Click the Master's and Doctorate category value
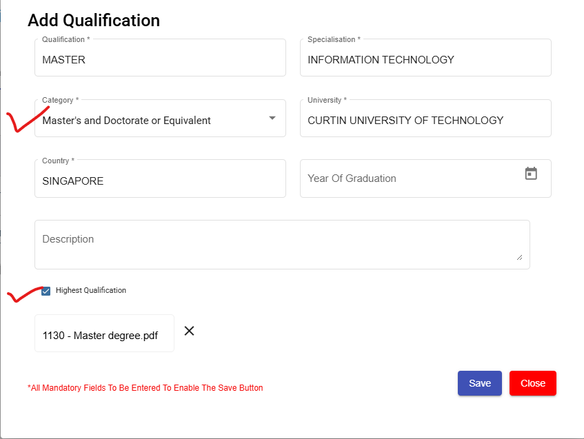 tap(127, 121)
